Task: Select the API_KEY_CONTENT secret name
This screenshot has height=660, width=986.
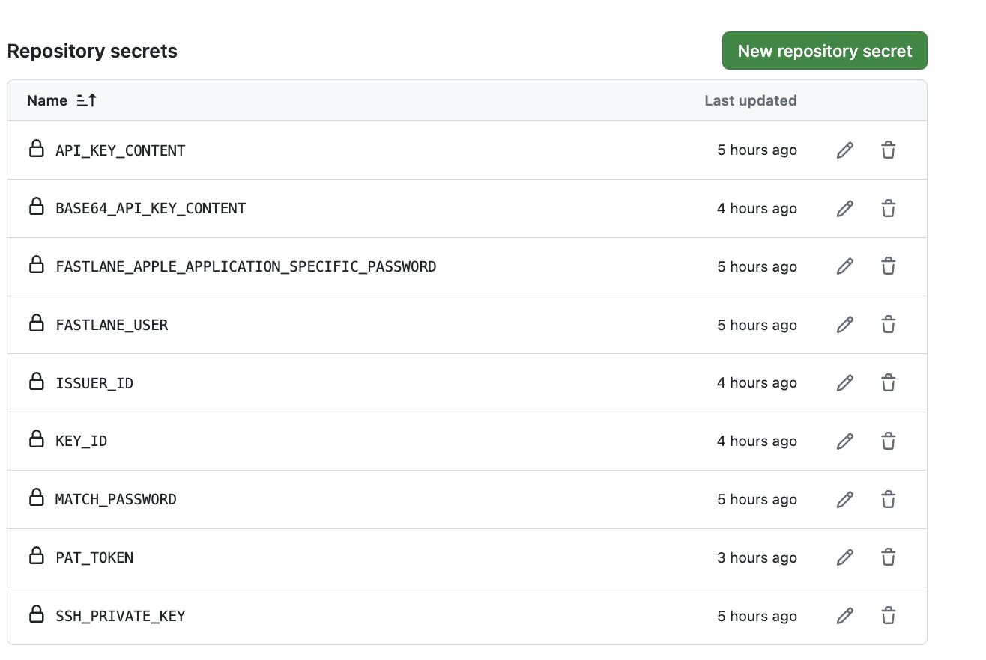Action: coord(121,150)
